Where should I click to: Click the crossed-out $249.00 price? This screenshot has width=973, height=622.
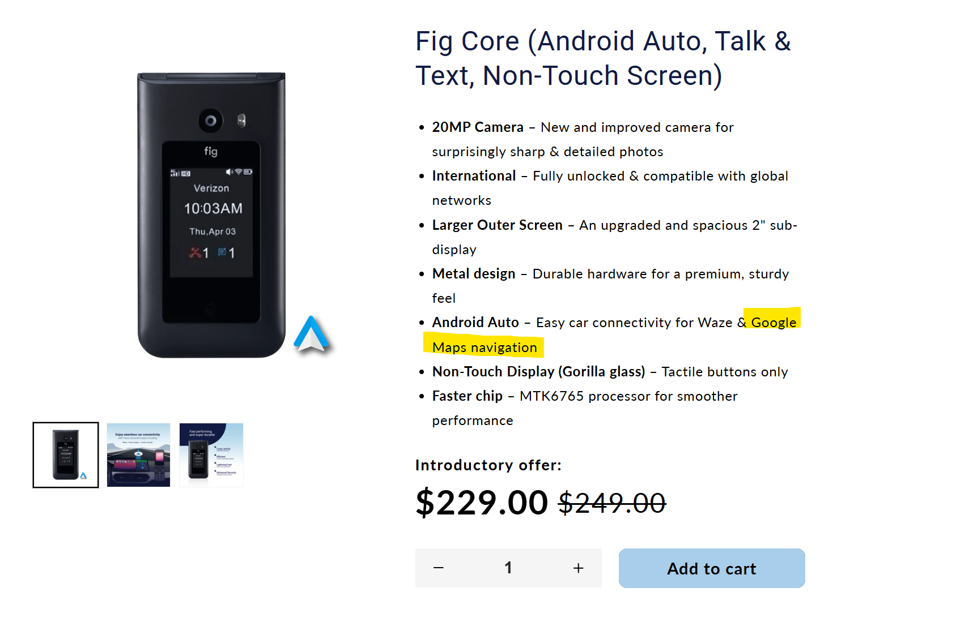(612, 503)
